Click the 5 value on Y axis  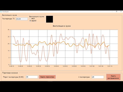(9, 58)
